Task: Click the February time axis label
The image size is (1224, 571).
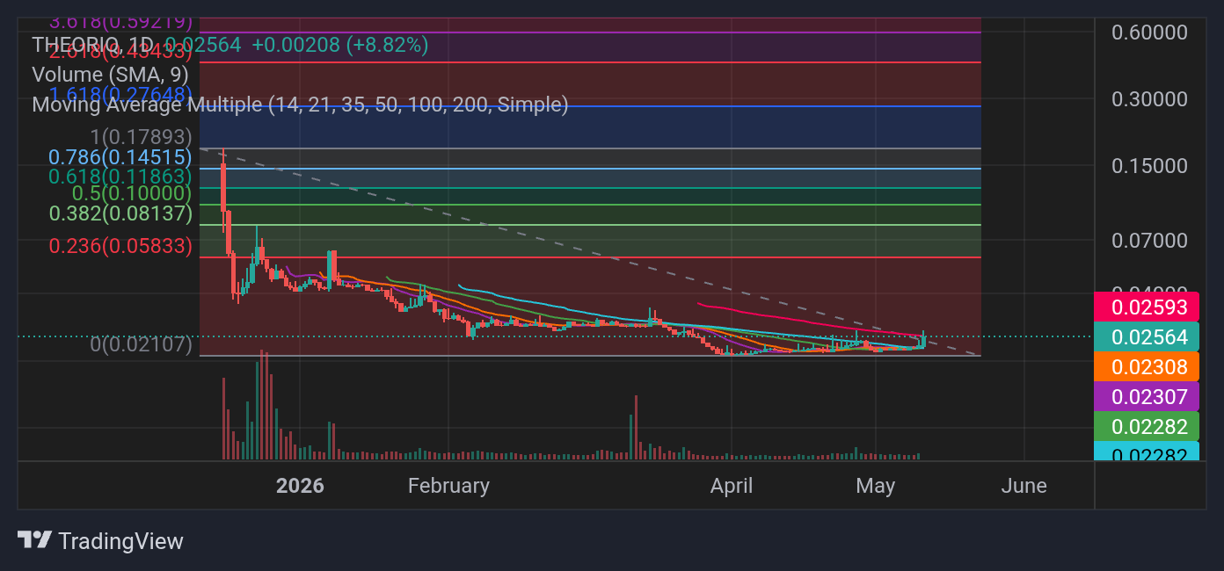Action: click(448, 486)
